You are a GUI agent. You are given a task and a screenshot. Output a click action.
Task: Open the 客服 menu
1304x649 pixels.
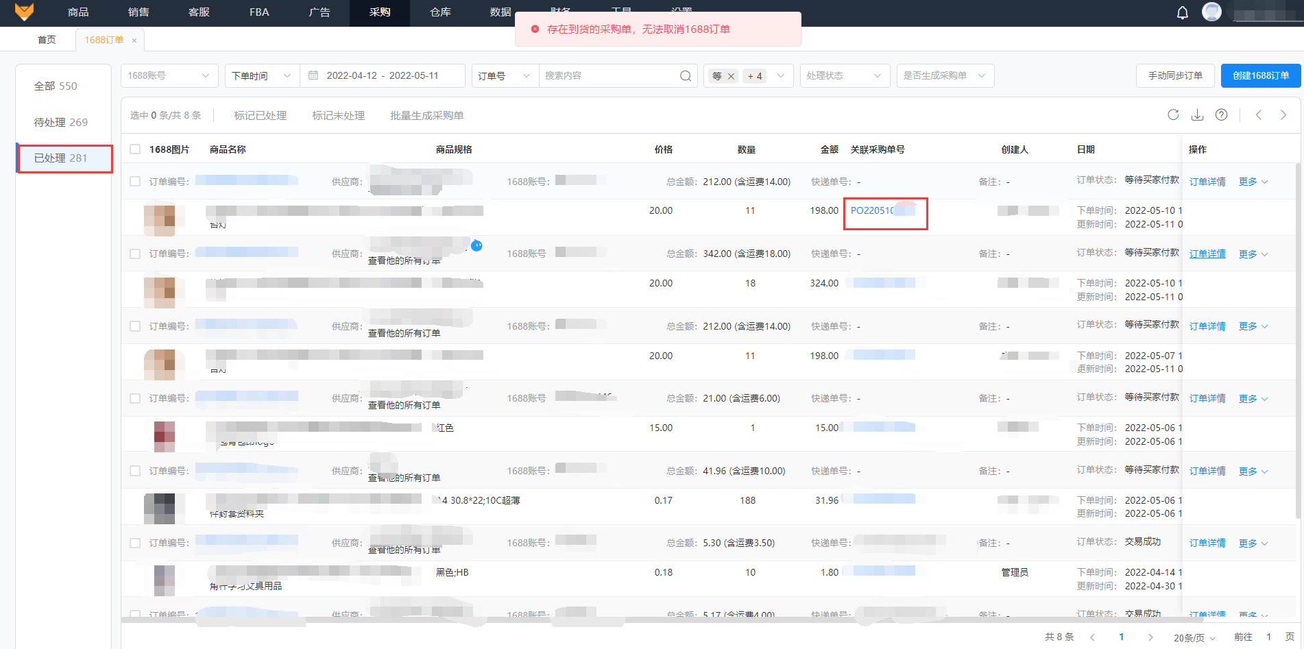(x=199, y=12)
